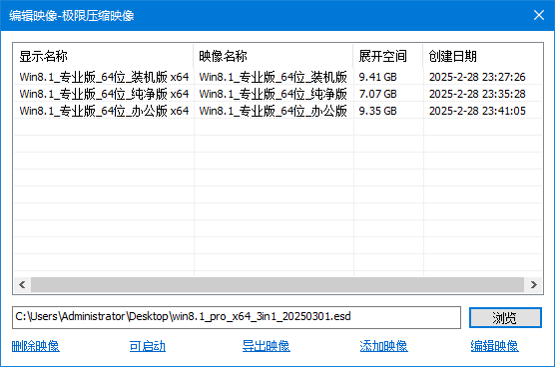Image resolution: width=555 pixels, height=367 pixels.
Task: Sort by 显示名称 column header
Action: tap(104, 56)
